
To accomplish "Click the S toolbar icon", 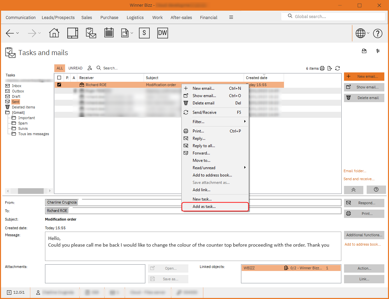I will click(144, 33).
